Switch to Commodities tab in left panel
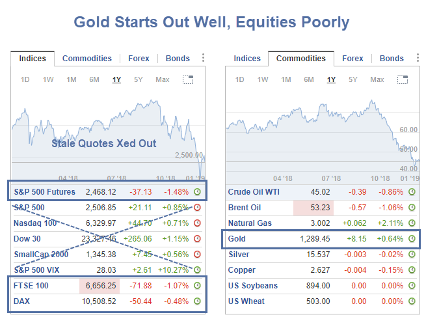Screen dimensions: 426x319 coord(87,59)
